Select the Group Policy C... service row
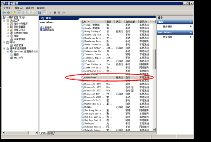This screenshot has height=142, width=211. tap(115, 32)
